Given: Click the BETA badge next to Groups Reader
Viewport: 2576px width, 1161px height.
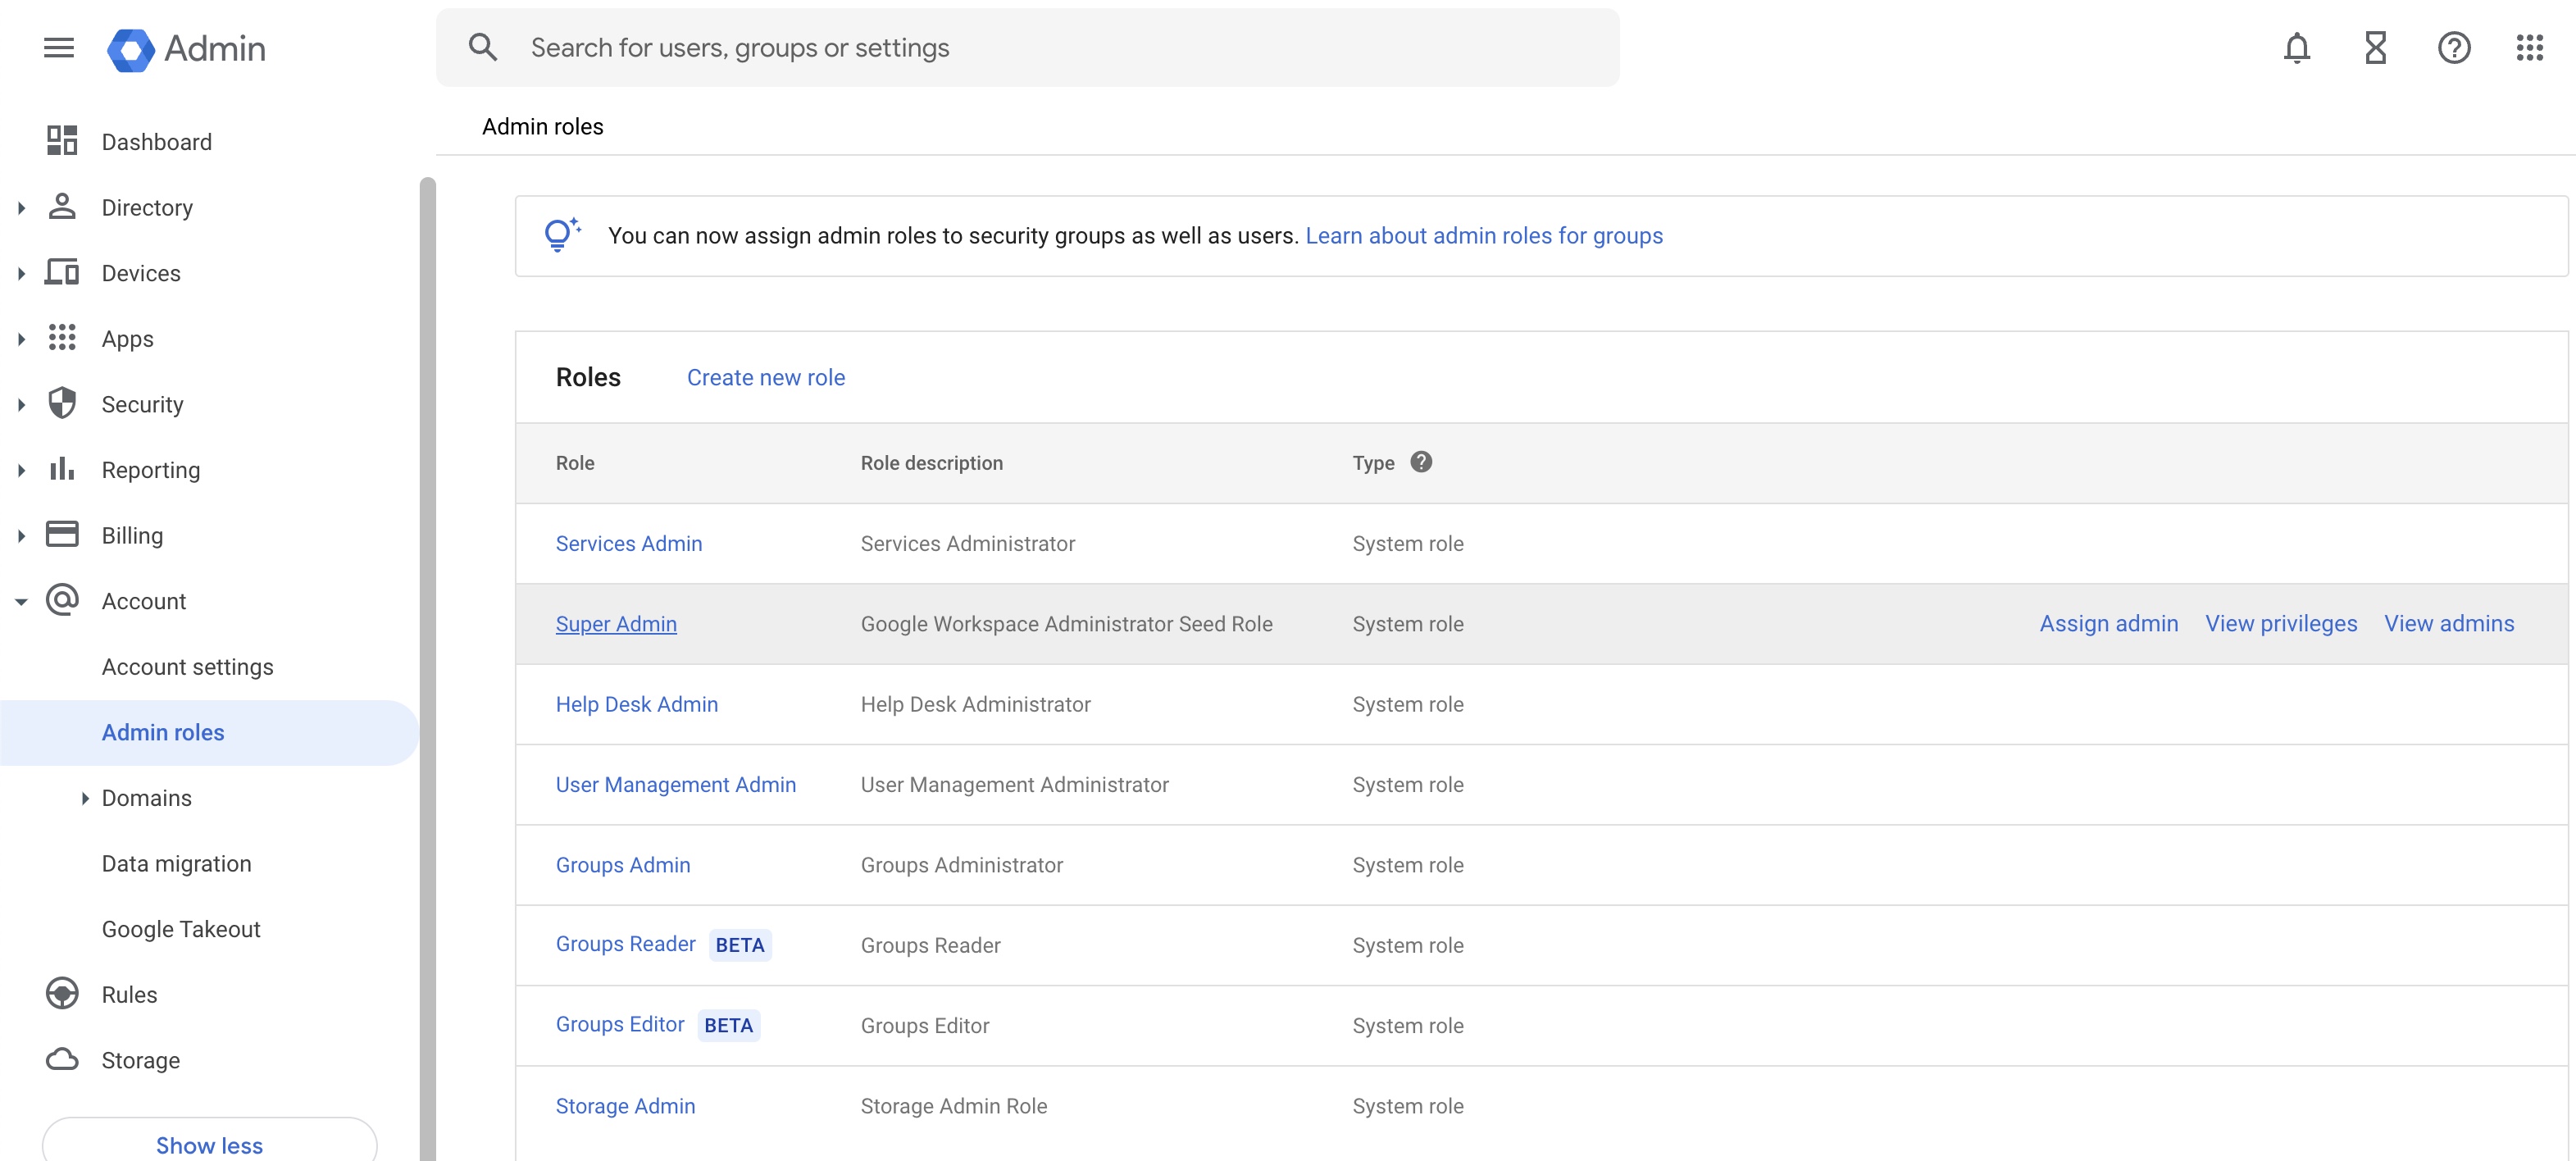Looking at the screenshot, I should pyautogui.click(x=740, y=945).
